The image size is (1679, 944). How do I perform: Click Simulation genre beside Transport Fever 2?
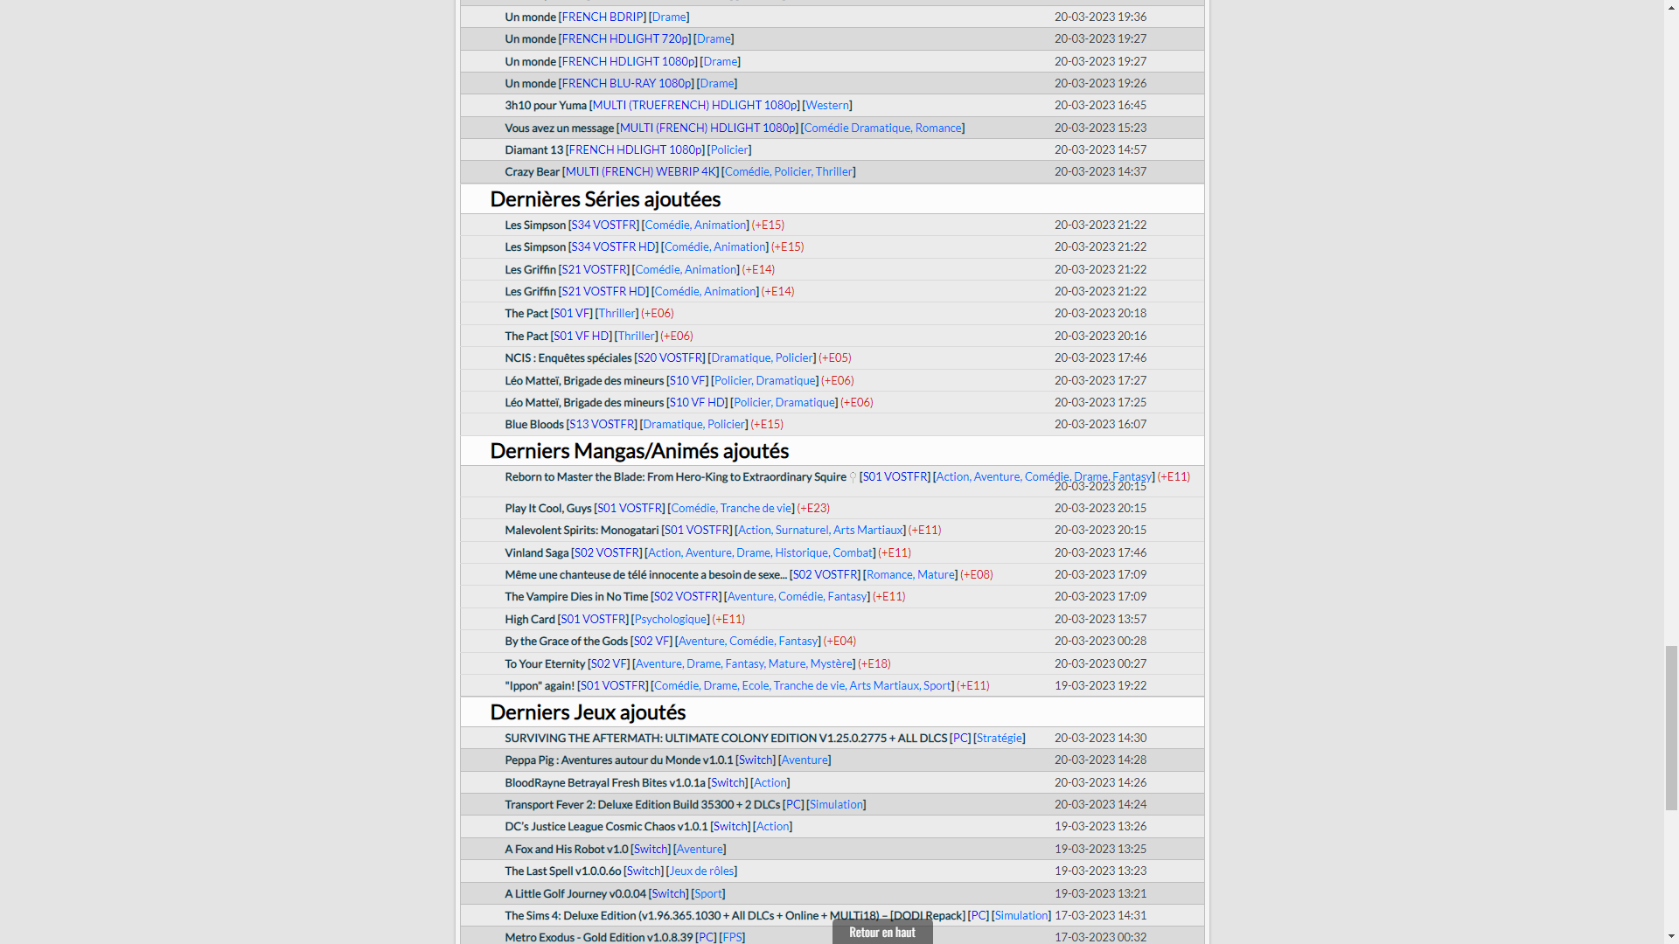[836, 804]
